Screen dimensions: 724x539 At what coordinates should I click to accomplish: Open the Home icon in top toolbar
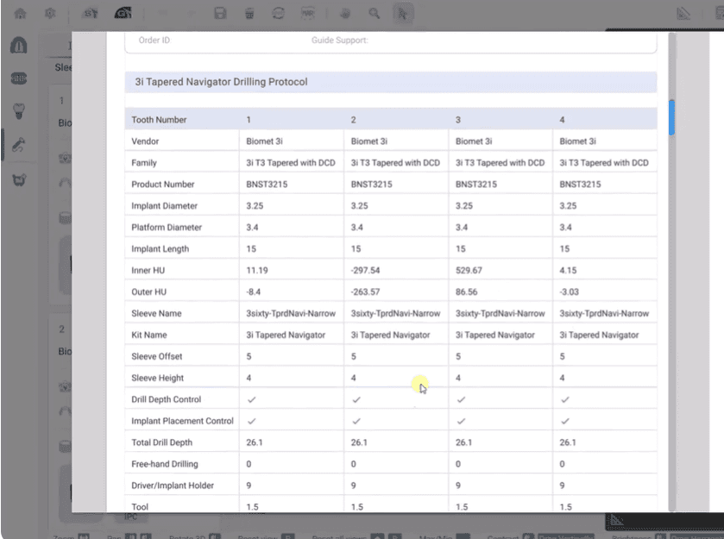pos(20,14)
